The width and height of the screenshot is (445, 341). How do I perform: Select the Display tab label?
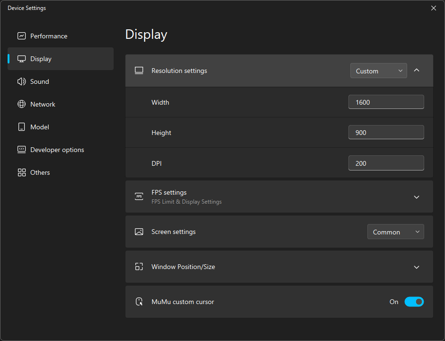pyautogui.click(x=41, y=59)
